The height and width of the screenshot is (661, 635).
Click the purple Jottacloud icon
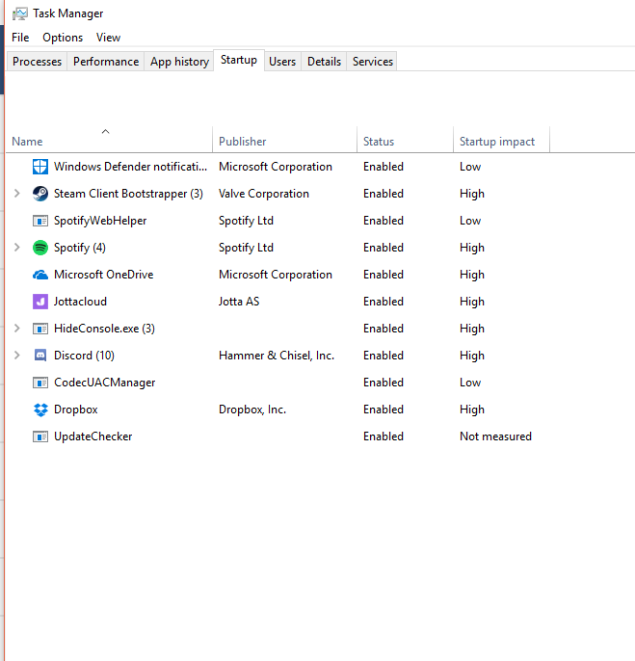click(40, 302)
